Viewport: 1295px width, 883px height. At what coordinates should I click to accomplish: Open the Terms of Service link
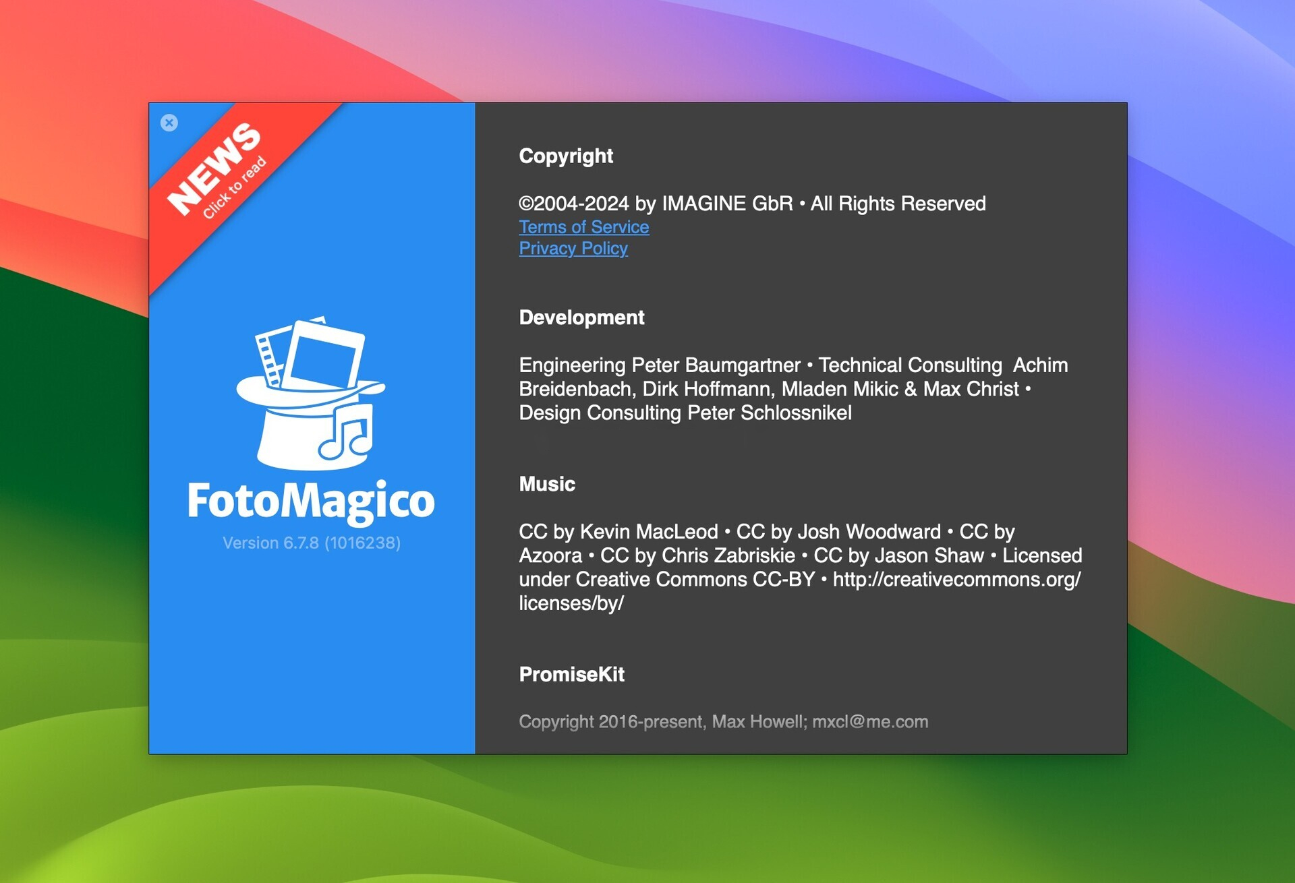click(x=584, y=227)
